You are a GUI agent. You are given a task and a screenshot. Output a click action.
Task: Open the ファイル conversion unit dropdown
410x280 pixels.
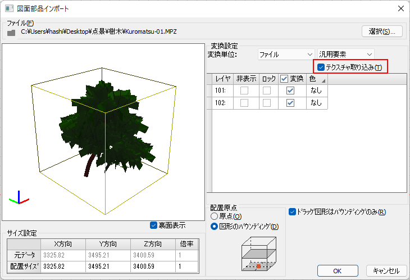click(x=286, y=55)
